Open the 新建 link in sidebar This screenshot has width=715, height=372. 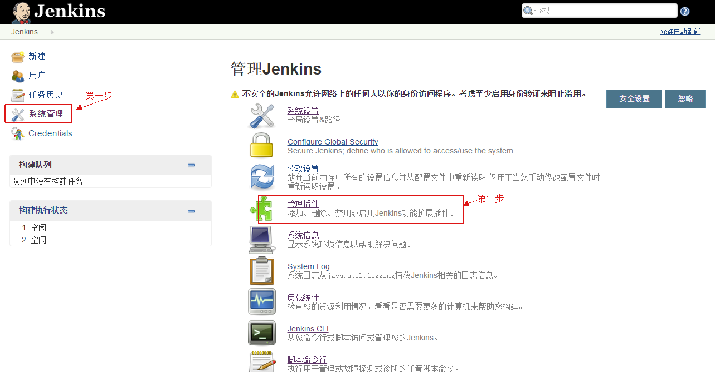point(37,57)
